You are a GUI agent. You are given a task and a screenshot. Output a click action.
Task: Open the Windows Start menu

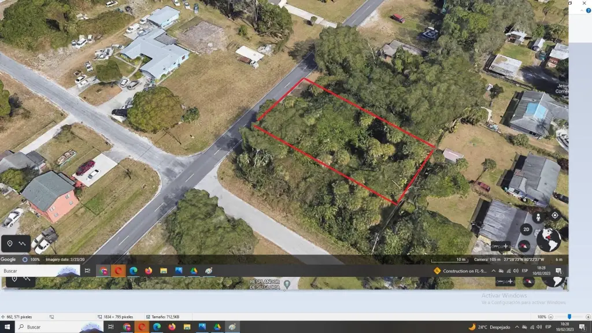tap(7, 327)
